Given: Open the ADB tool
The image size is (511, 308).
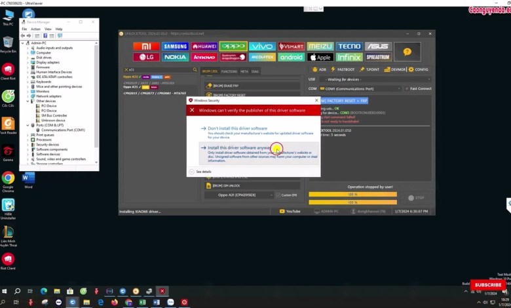Looking at the screenshot, I should click(319, 69).
